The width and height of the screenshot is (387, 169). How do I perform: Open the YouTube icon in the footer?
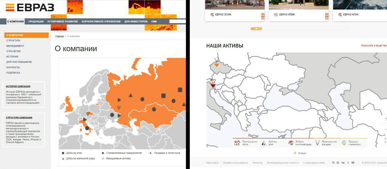pos(353,163)
